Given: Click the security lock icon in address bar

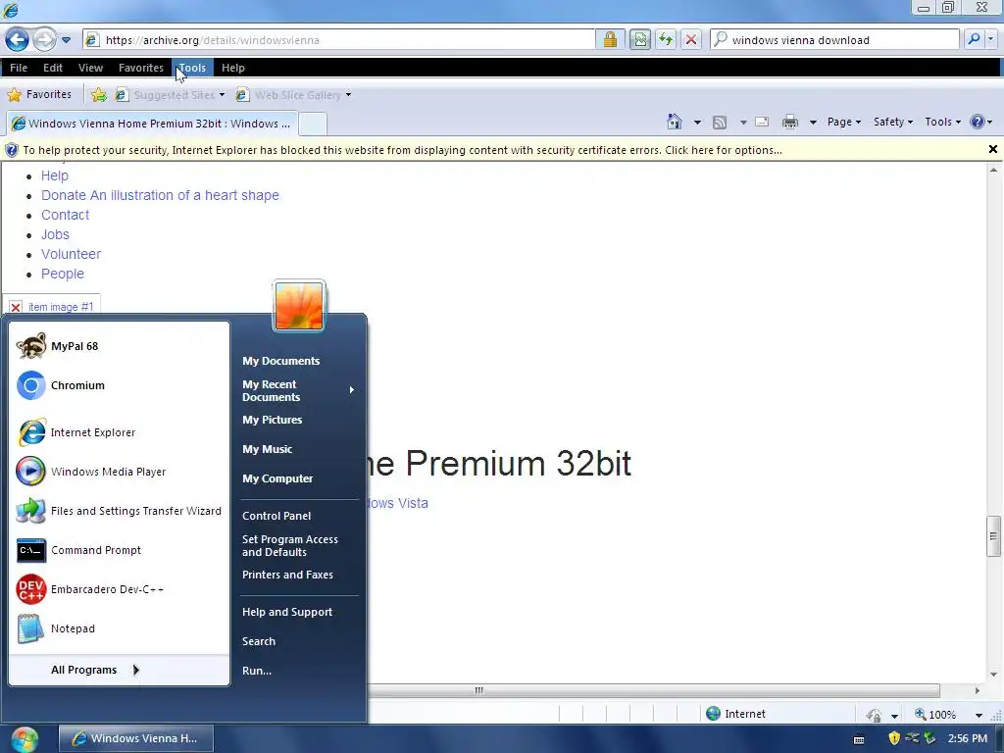Looking at the screenshot, I should [610, 39].
